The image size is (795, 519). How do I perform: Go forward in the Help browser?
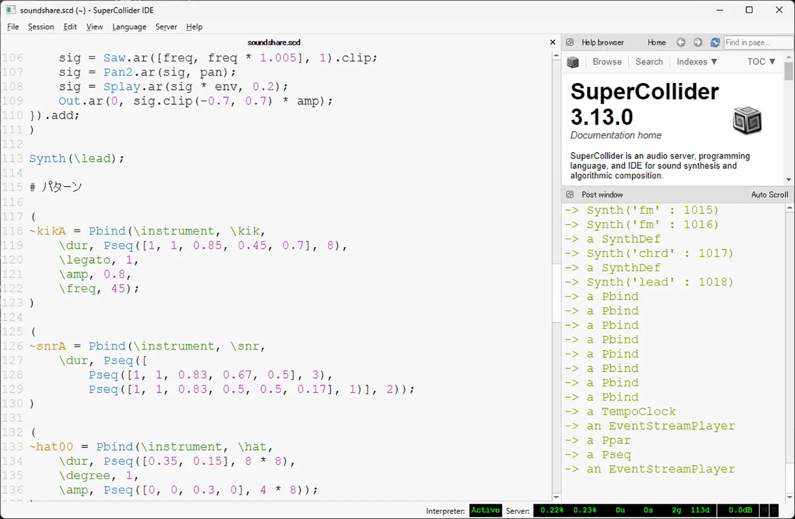click(x=698, y=42)
